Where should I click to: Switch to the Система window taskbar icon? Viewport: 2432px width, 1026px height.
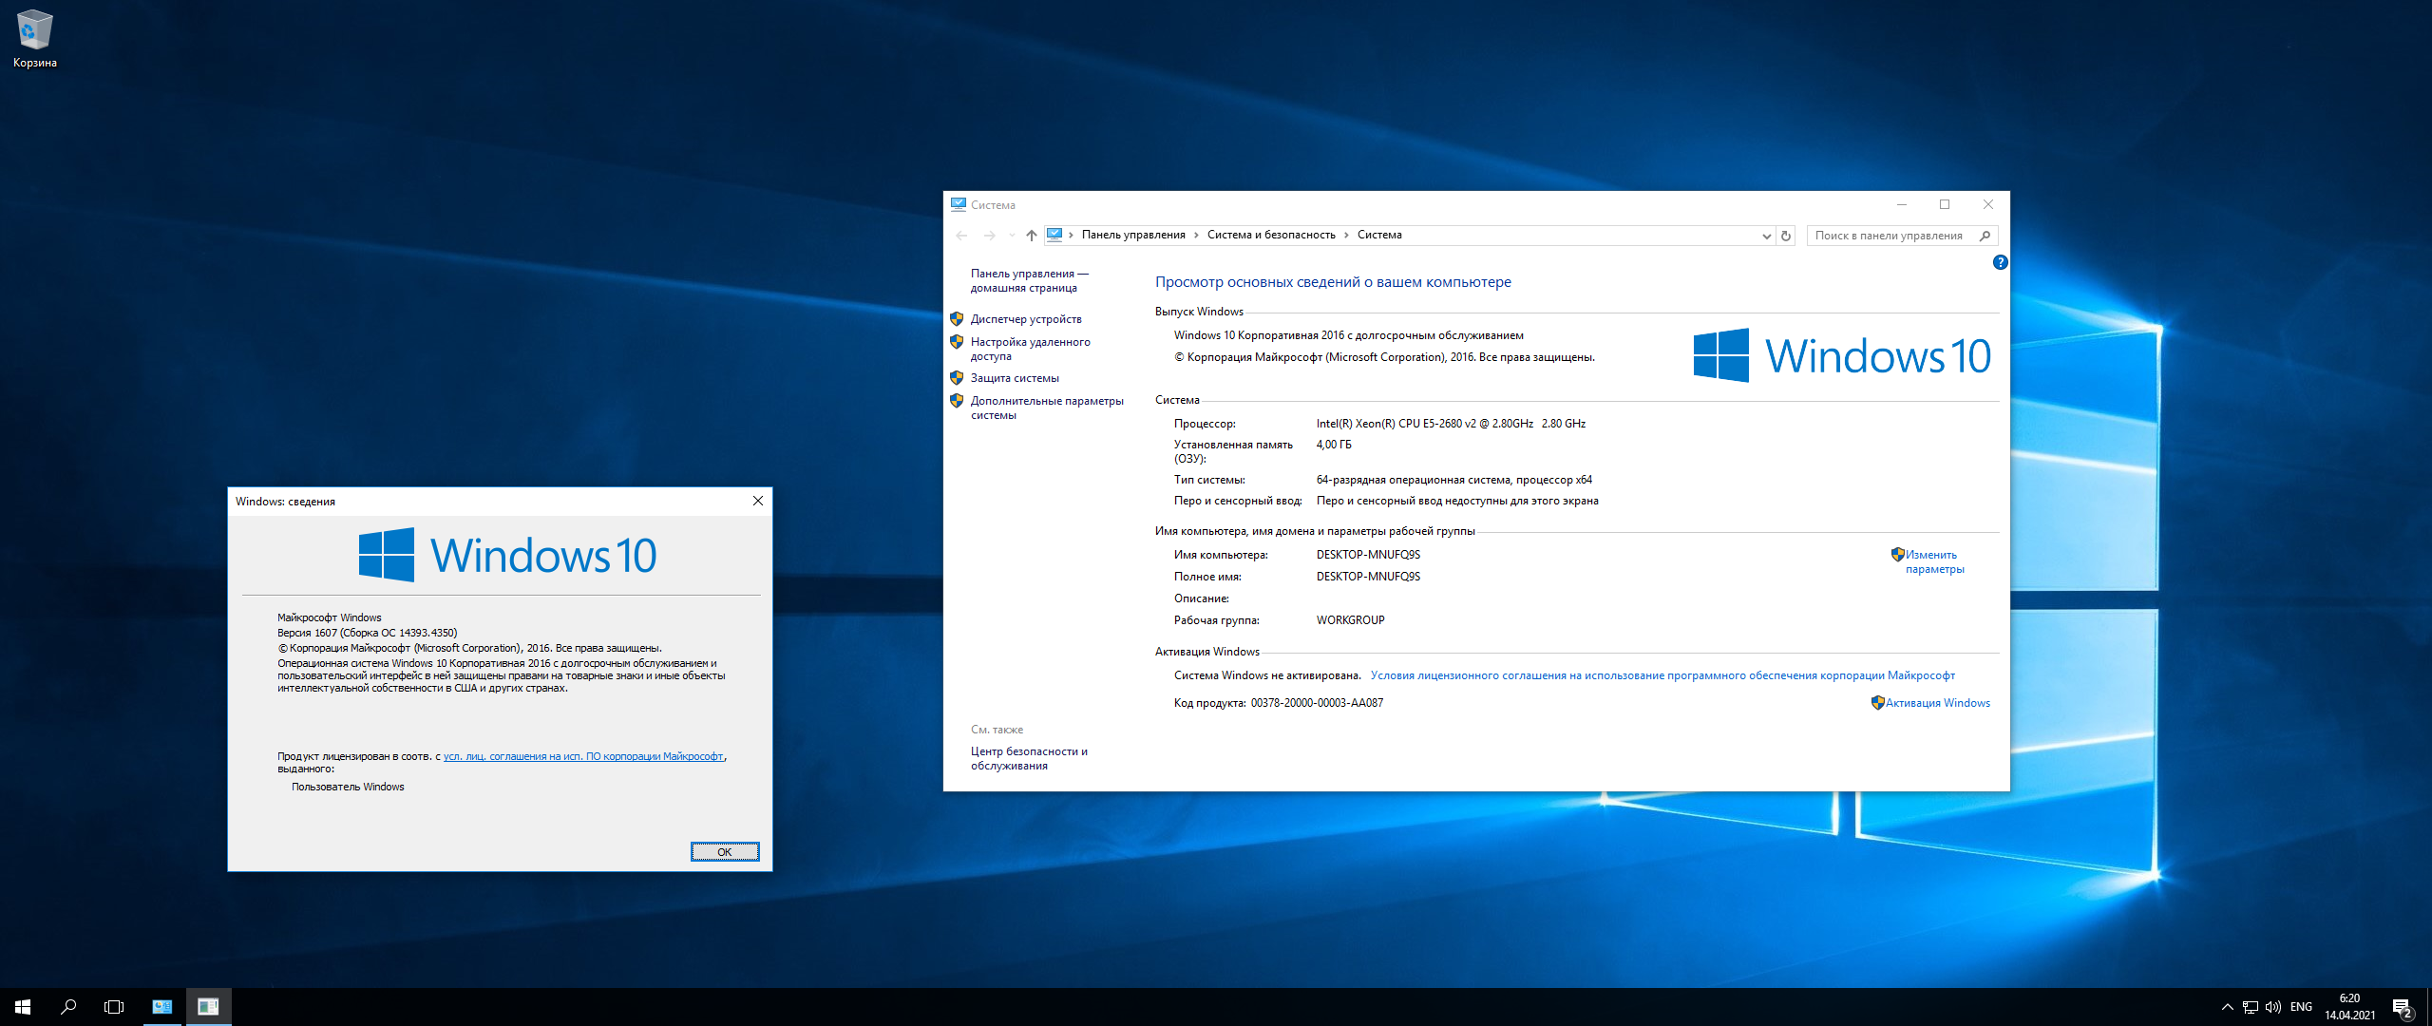coord(162,1007)
